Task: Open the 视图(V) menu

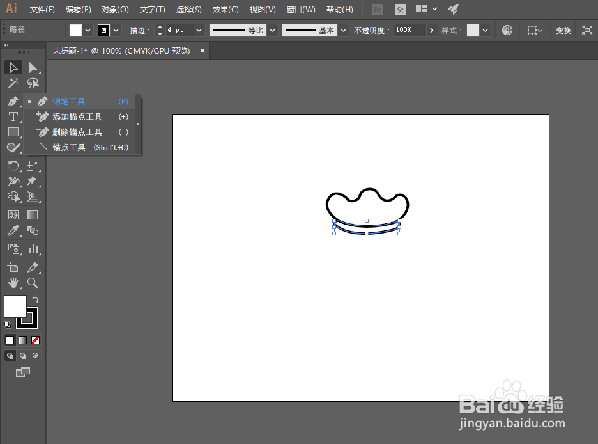Action: click(x=263, y=9)
